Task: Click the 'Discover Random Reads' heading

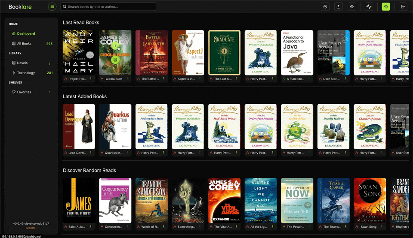Action: 89,171
